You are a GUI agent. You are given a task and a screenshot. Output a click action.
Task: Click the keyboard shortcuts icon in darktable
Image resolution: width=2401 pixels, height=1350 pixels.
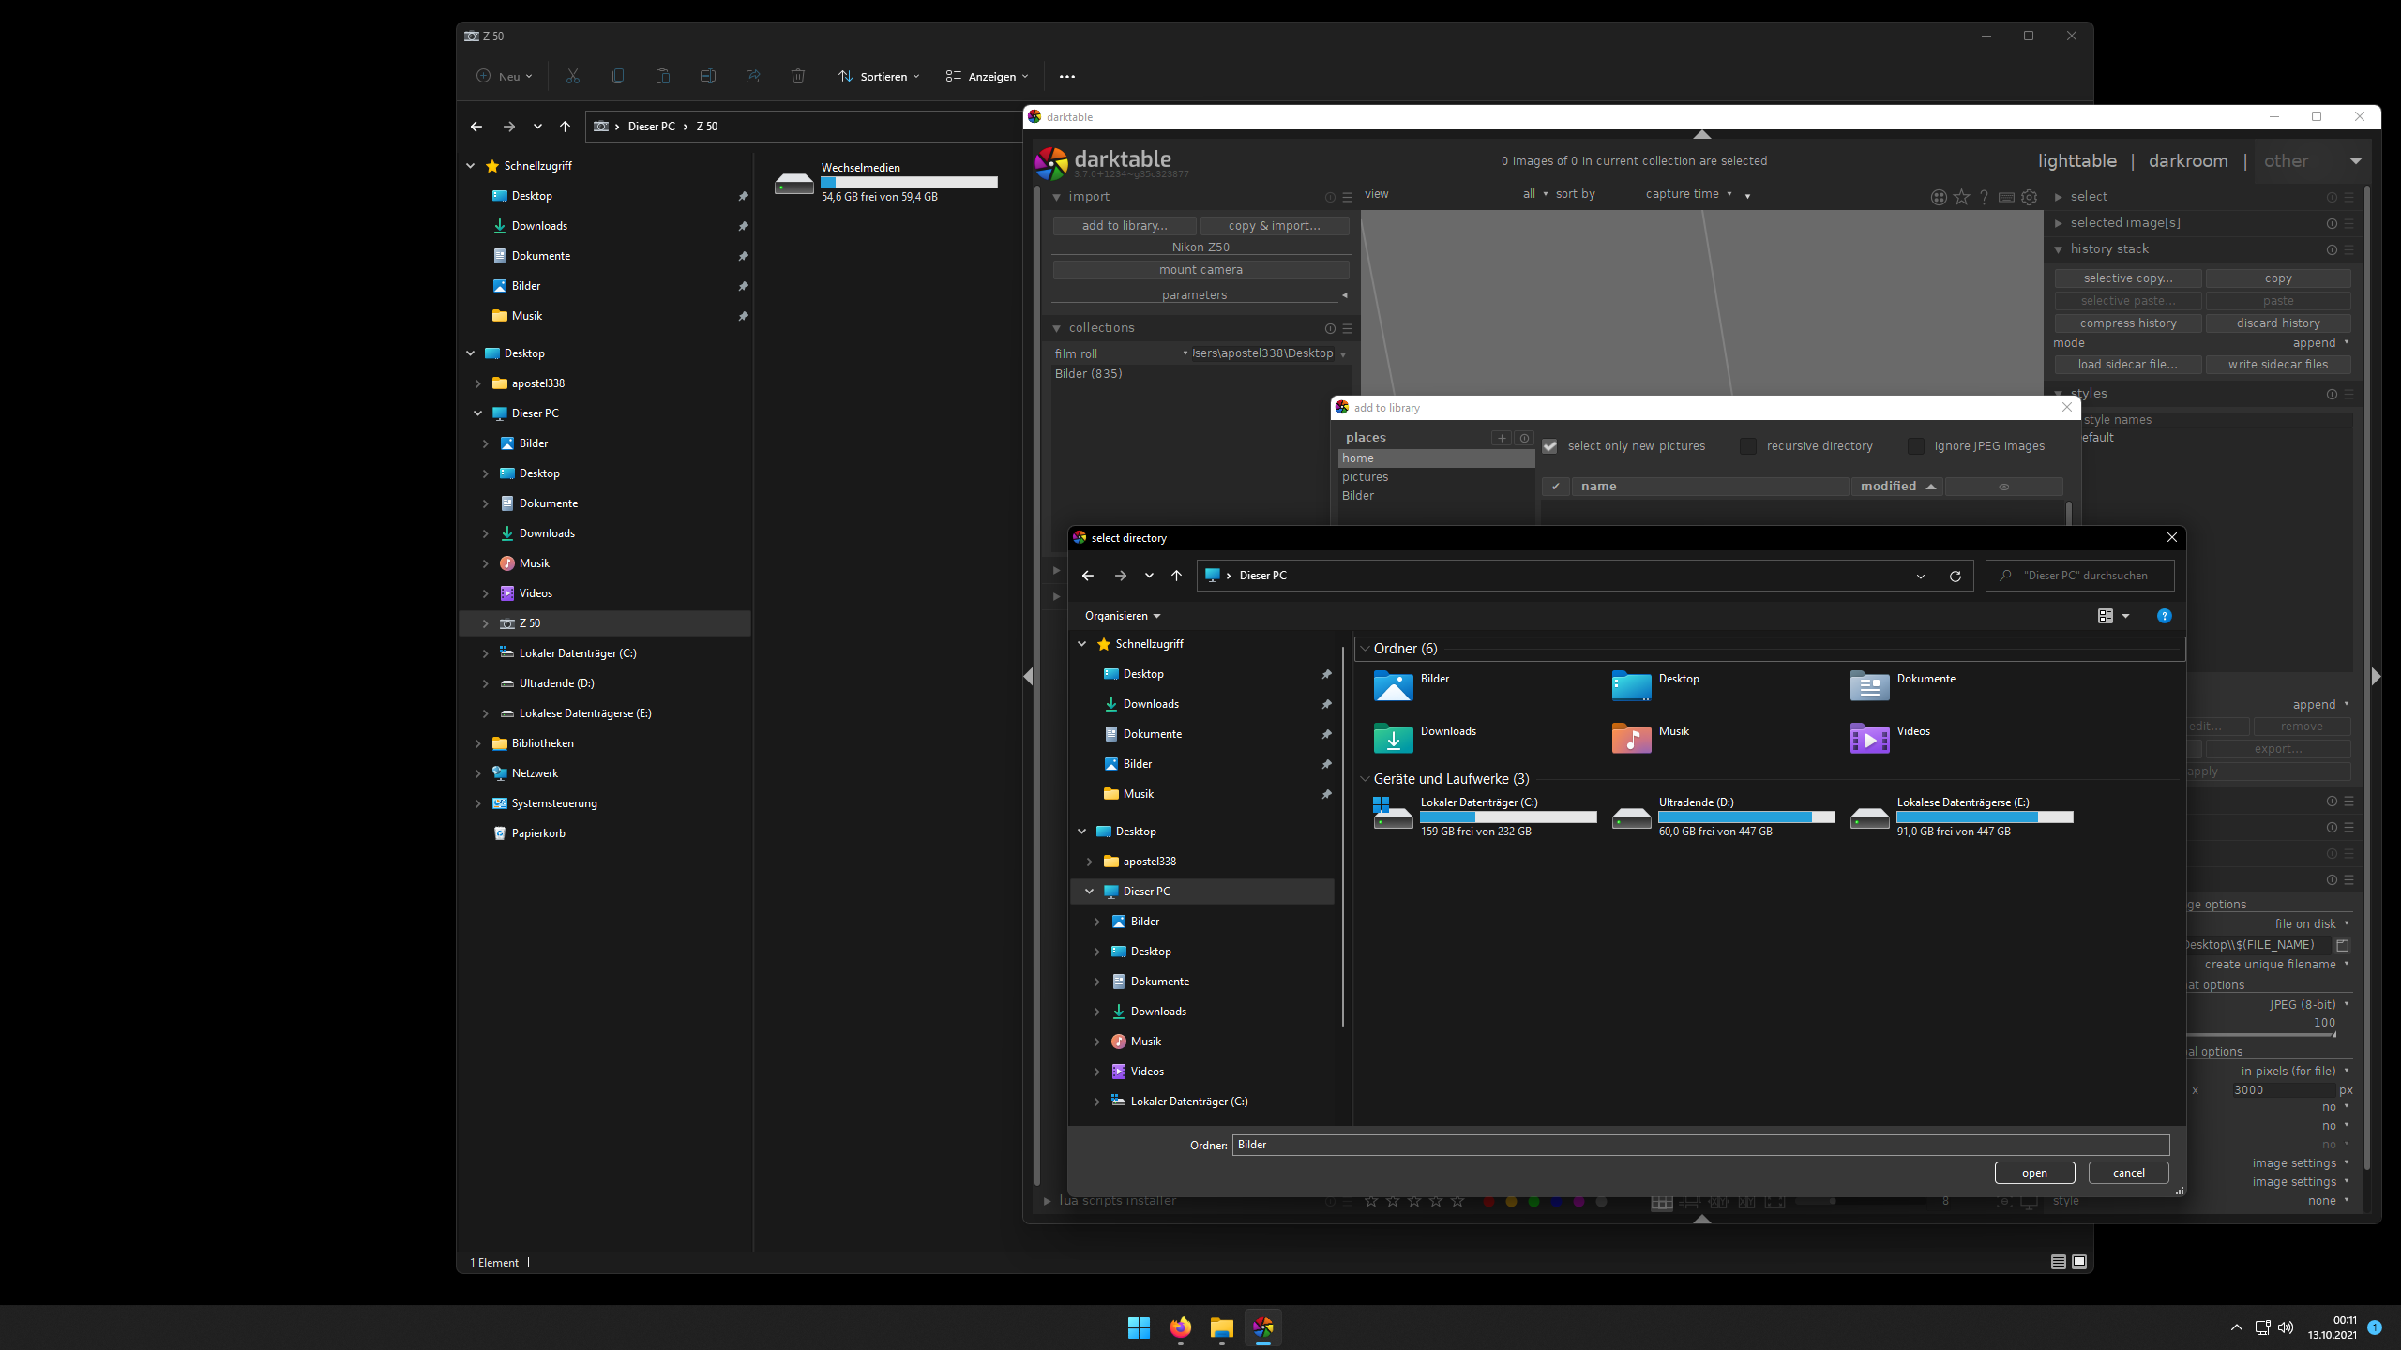coord(2006,197)
